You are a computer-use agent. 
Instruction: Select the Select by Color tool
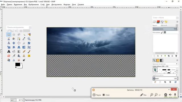pos(29,35)
